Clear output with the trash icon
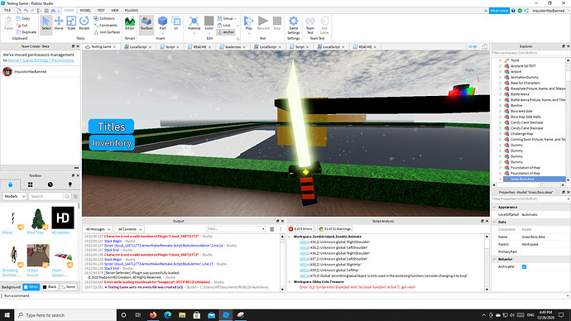The image size is (571, 321). click(x=272, y=229)
